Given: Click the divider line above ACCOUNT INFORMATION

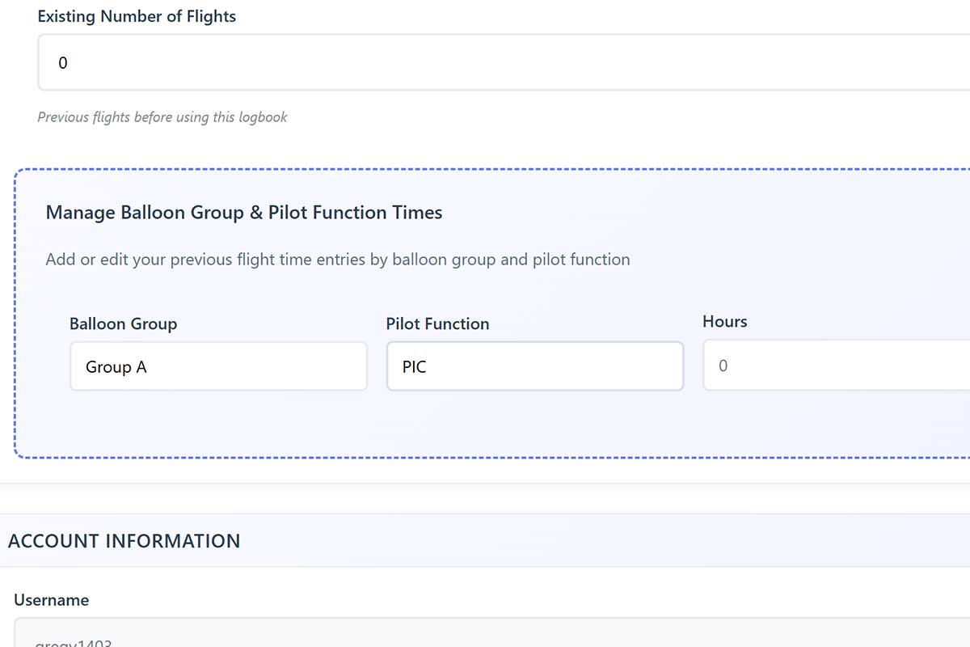Looking at the screenshot, I should [x=485, y=484].
